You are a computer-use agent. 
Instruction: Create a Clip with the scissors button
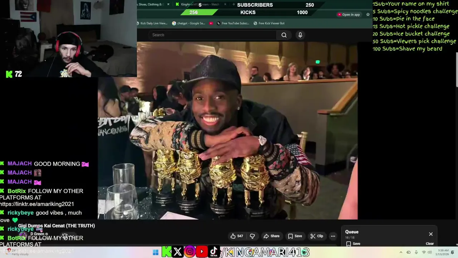tap(317, 236)
